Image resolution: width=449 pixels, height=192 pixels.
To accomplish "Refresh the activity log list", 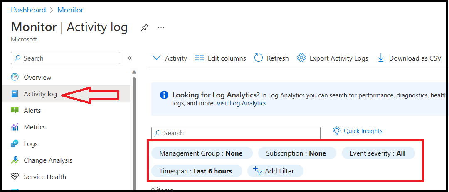I will coord(271,58).
